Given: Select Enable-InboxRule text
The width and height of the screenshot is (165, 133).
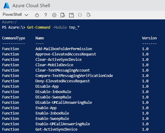Looking at the screenshot, I should tap(52, 113).
